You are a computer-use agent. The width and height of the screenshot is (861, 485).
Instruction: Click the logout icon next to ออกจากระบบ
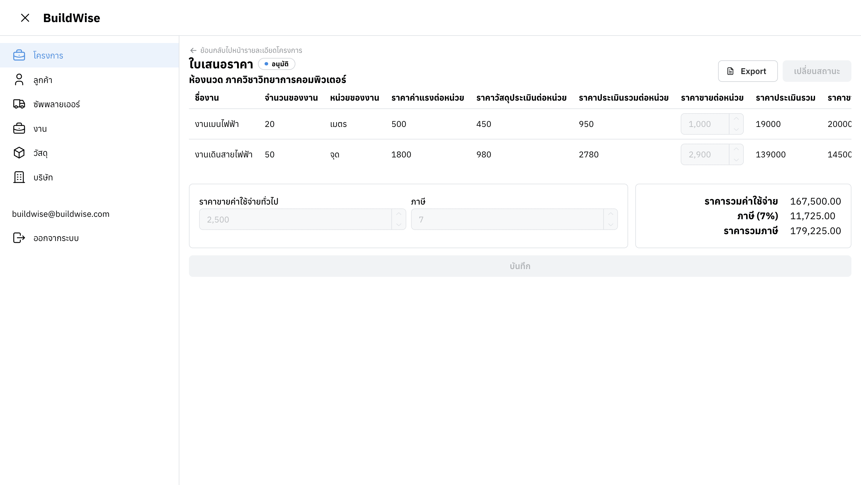pyautogui.click(x=19, y=238)
